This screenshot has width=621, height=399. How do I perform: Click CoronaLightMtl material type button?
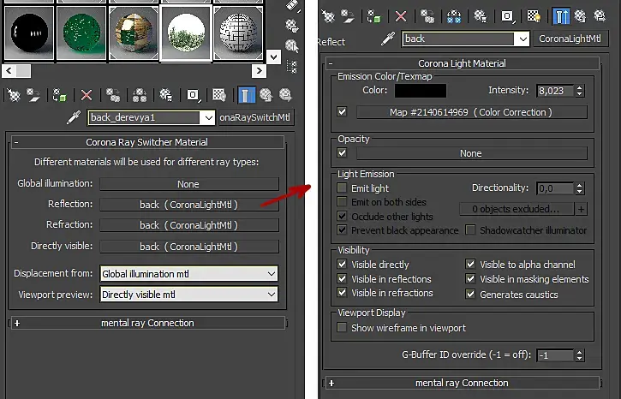(570, 39)
